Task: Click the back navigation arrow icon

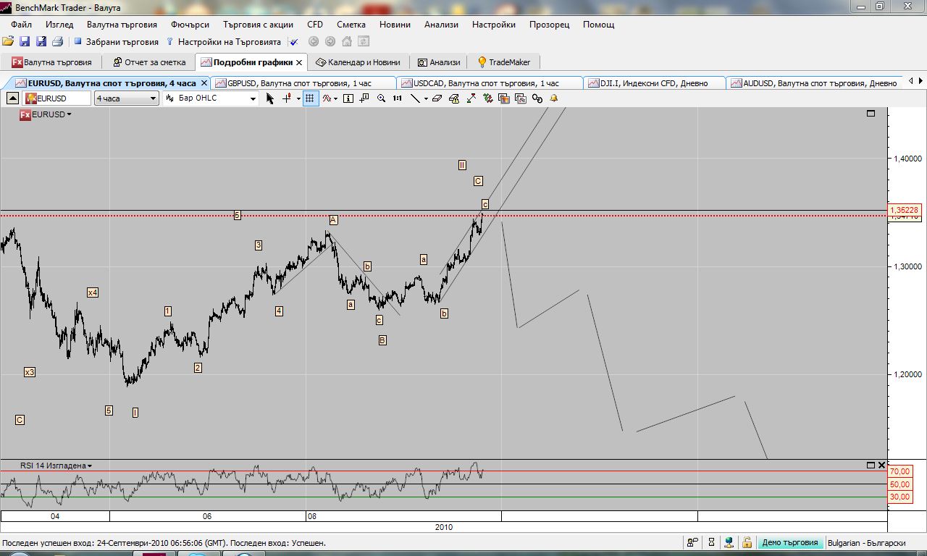Action: click(314, 42)
